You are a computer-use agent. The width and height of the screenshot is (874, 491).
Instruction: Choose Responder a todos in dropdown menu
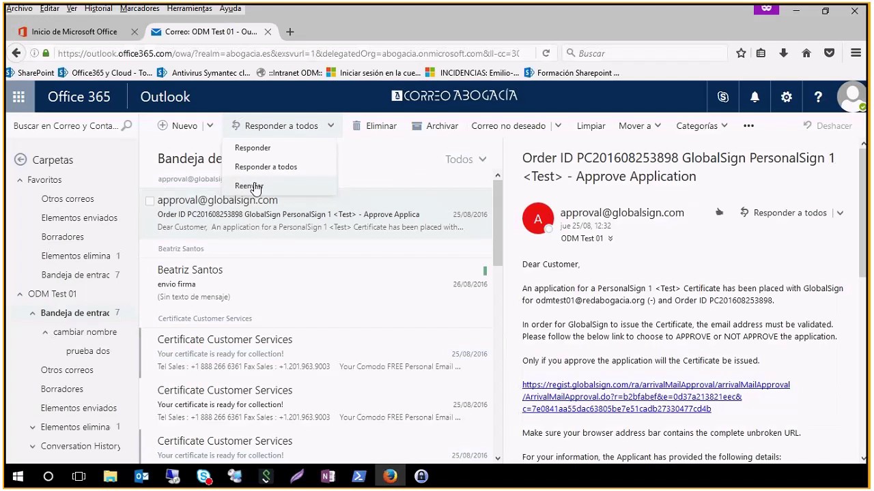click(x=266, y=167)
